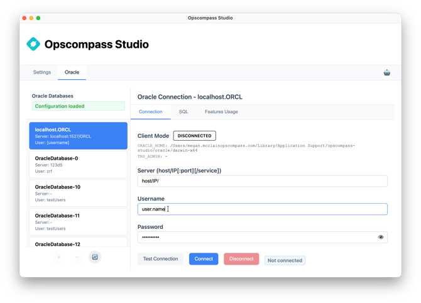Switch to the Settings tab
This screenshot has height=303, width=421.
[42, 72]
